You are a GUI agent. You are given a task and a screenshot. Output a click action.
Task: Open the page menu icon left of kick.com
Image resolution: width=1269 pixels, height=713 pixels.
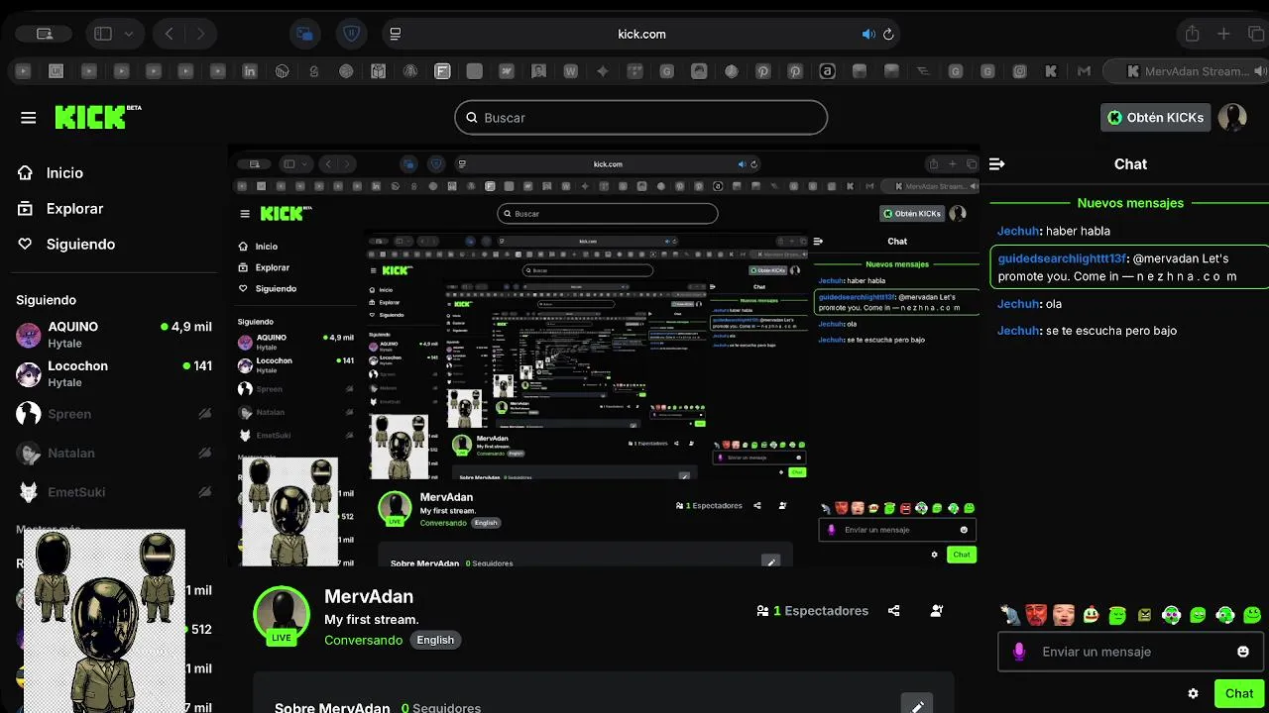point(395,34)
